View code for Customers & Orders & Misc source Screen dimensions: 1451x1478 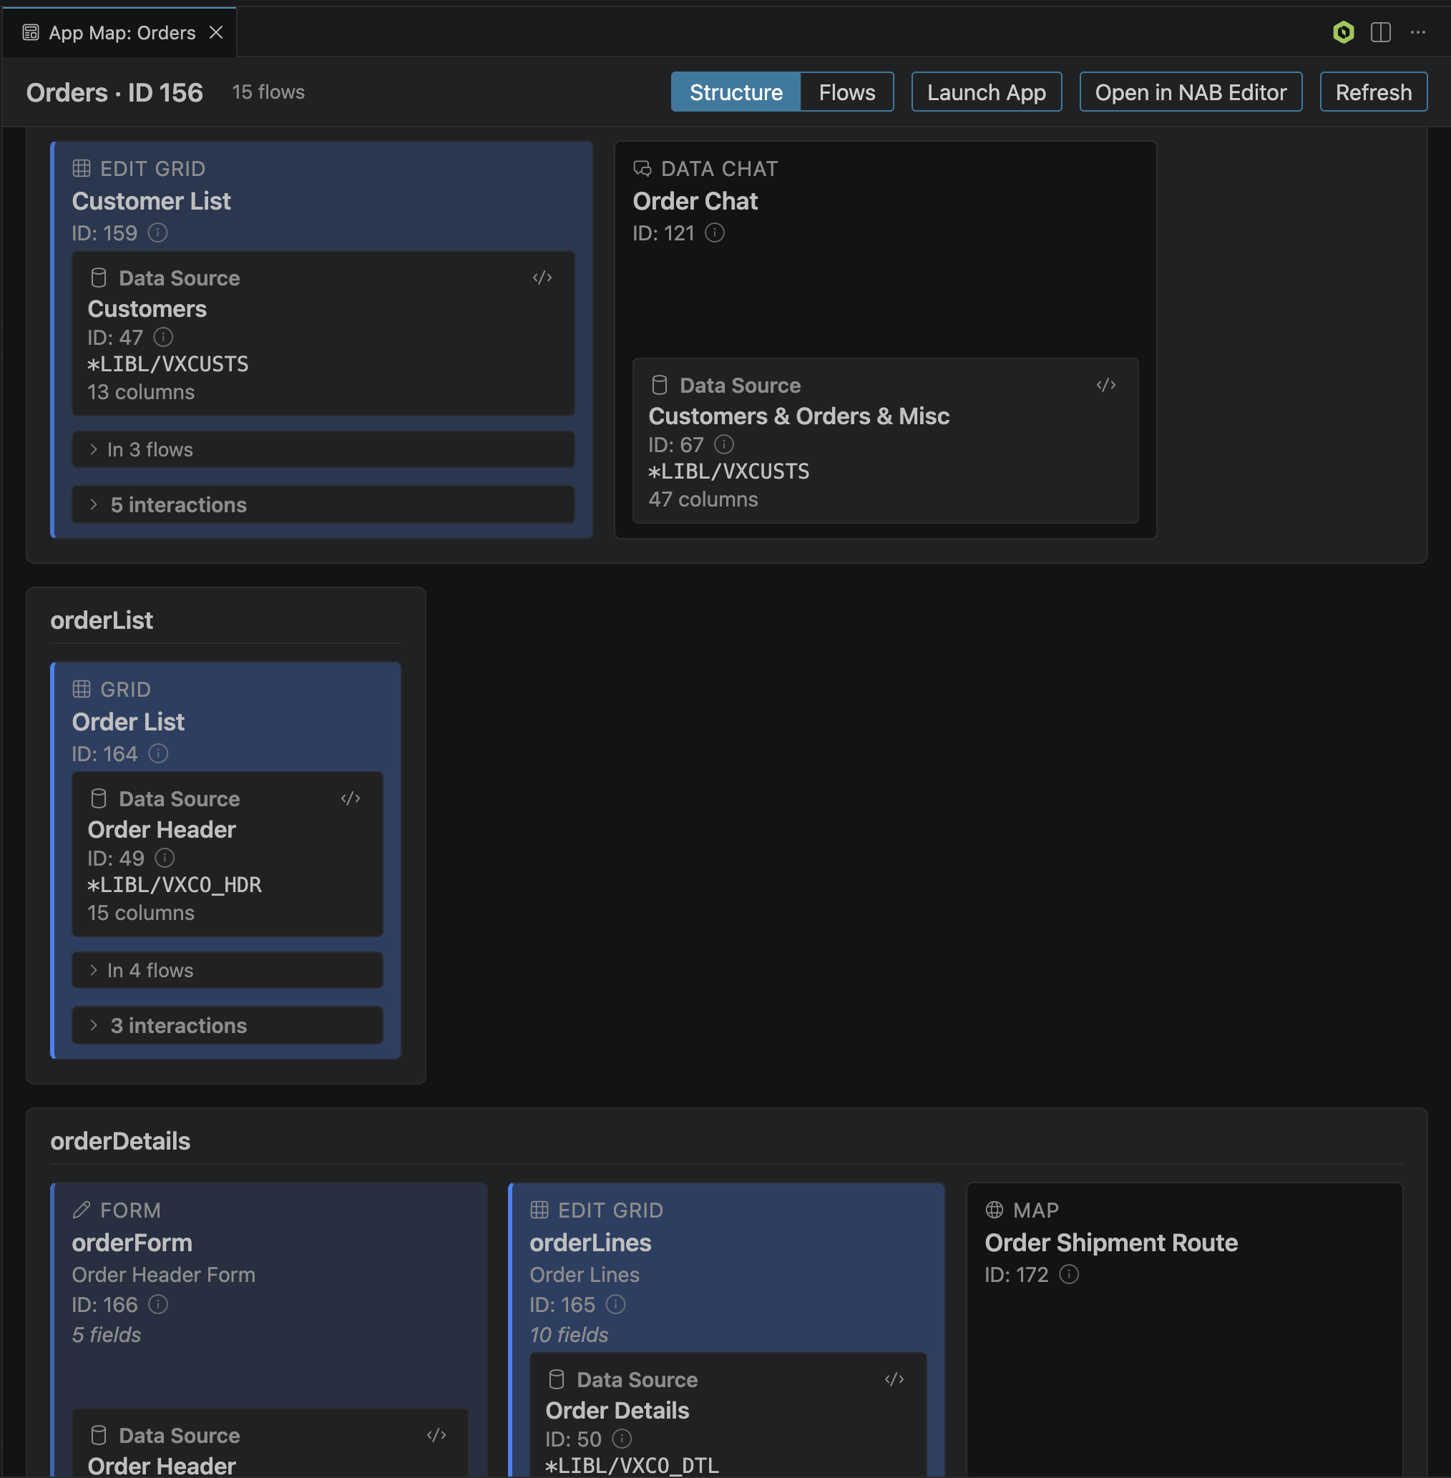[1105, 385]
